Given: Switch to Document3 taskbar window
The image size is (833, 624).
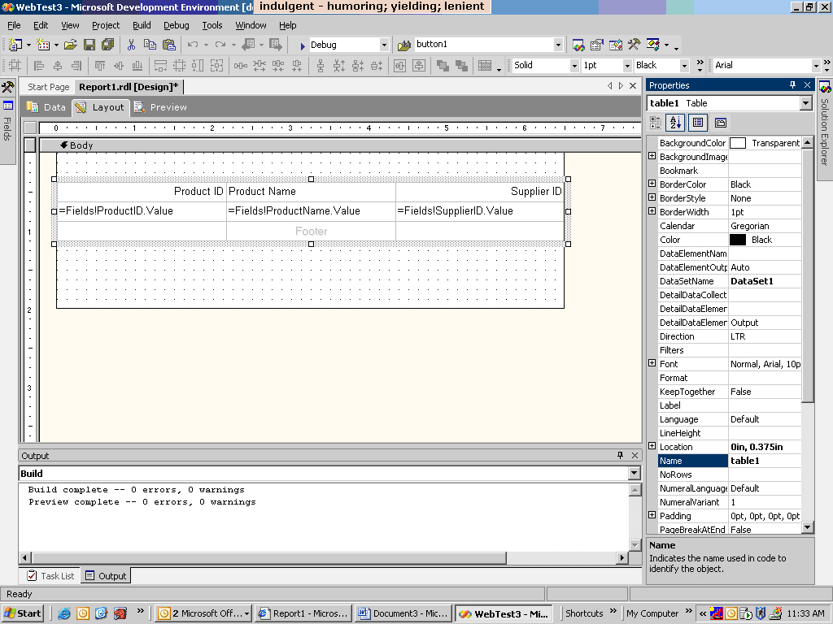Looking at the screenshot, I should (x=403, y=613).
